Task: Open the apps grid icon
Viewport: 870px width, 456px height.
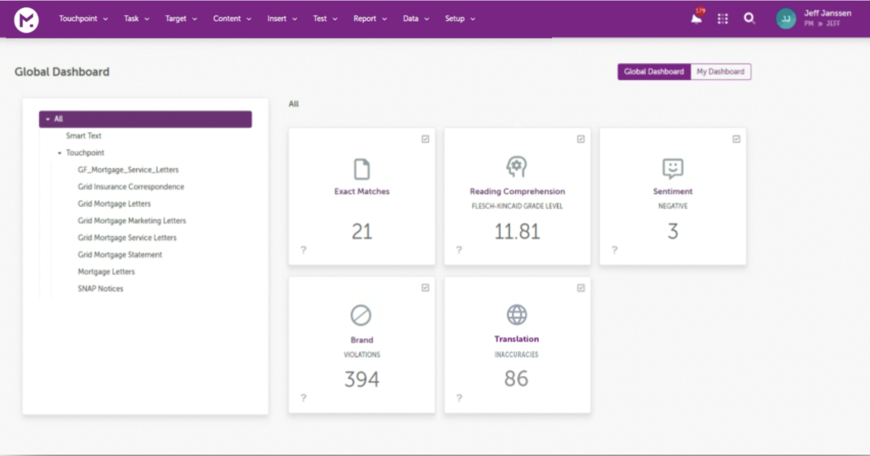Action: click(x=723, y=19)
